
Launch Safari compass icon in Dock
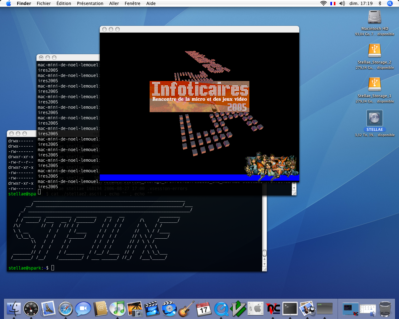point(66,309)
